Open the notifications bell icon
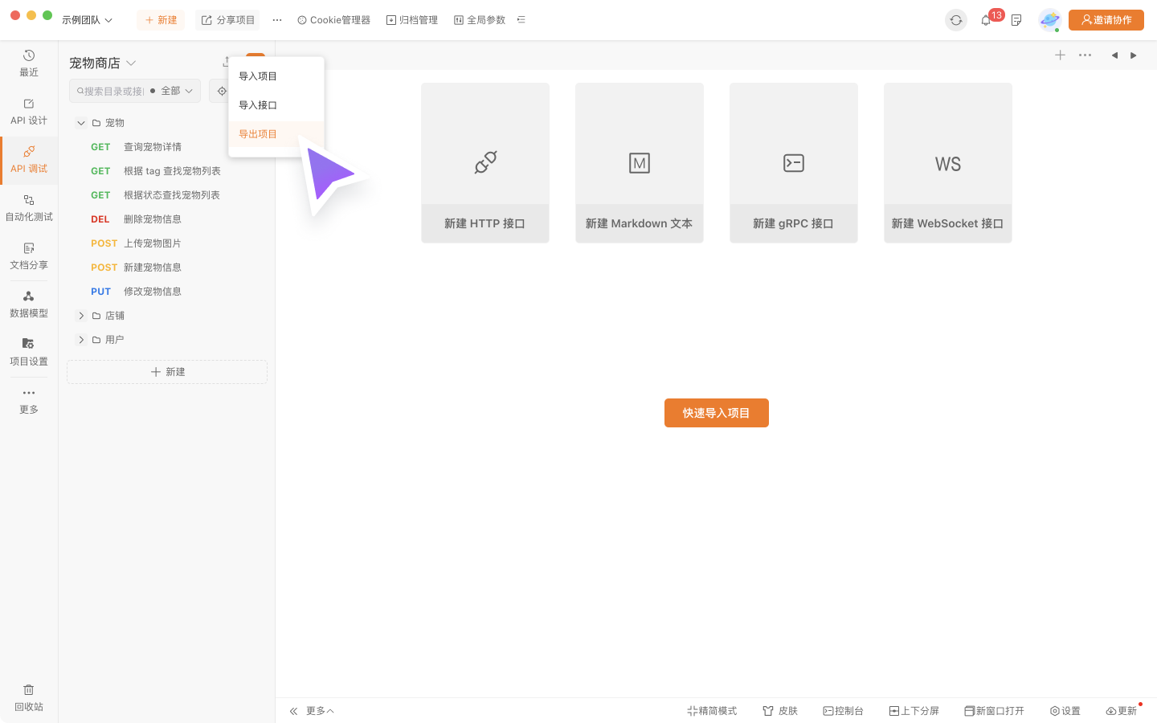Viewport: 1157px width, 723px height. pos(986,20)
